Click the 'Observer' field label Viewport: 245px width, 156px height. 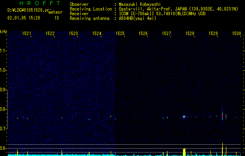[79, 4]
